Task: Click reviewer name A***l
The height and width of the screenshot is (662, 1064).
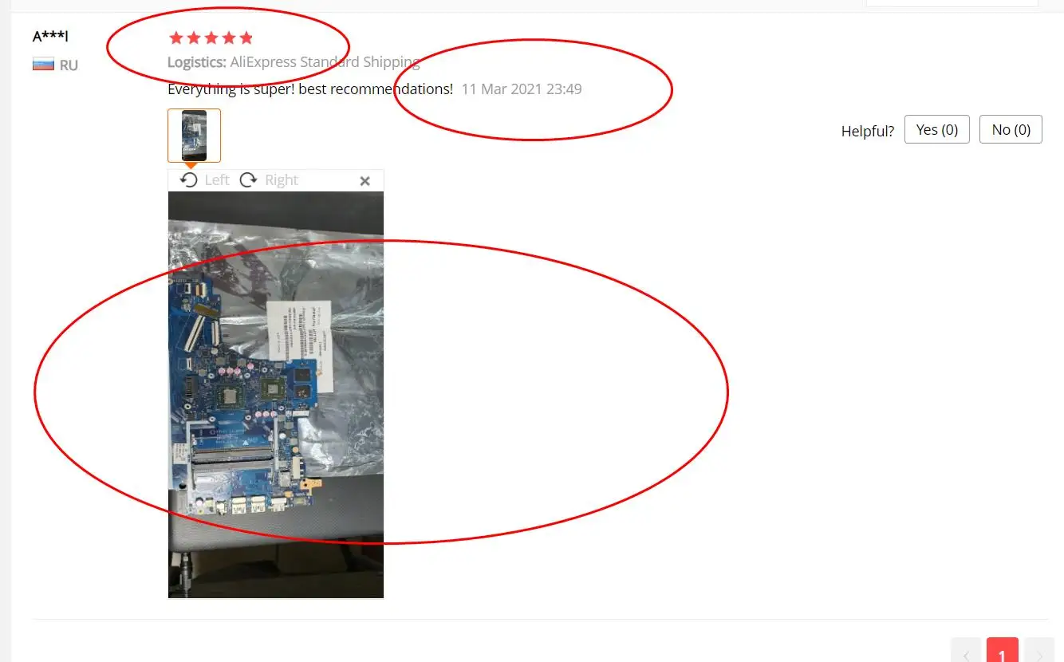Action: (50, 36)
